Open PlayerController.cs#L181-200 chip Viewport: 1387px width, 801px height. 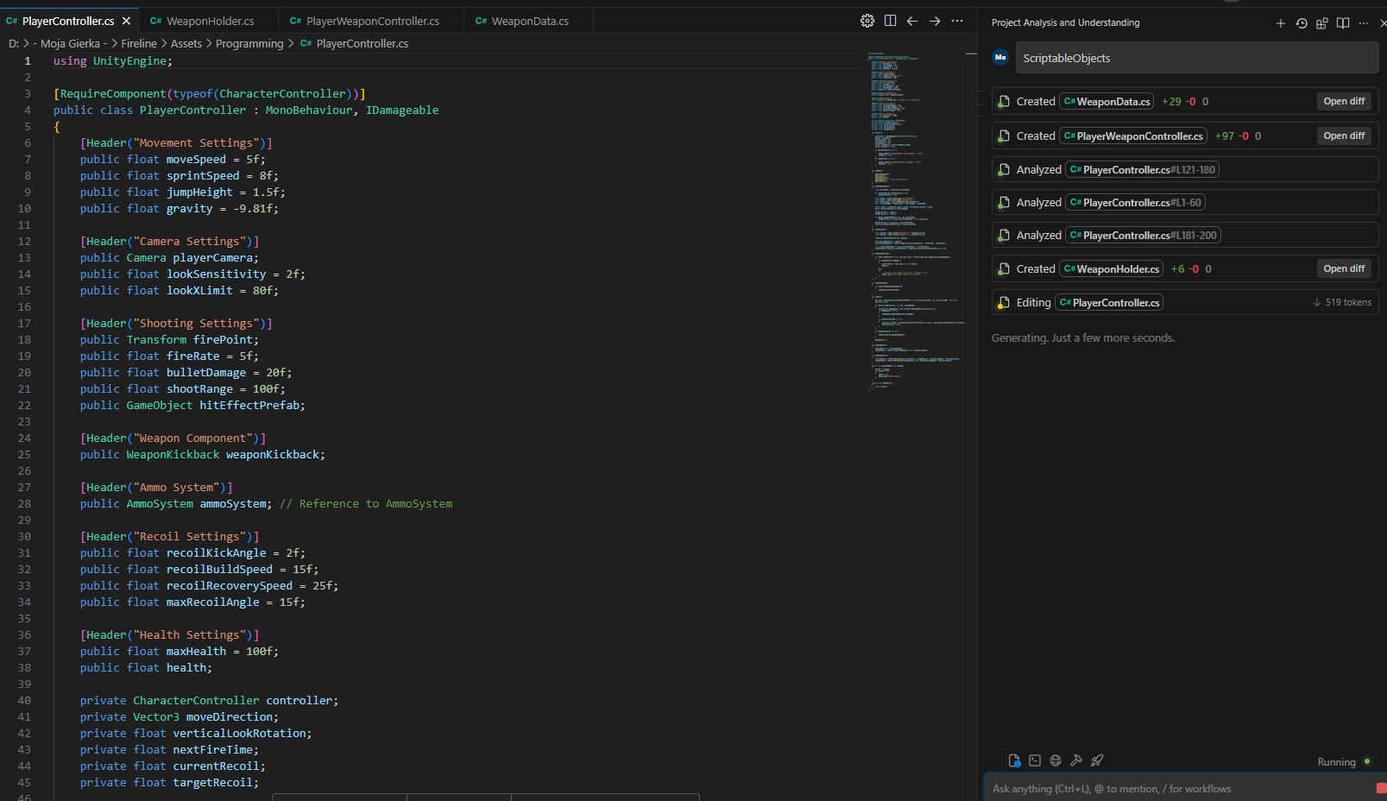click(1143, 236)
